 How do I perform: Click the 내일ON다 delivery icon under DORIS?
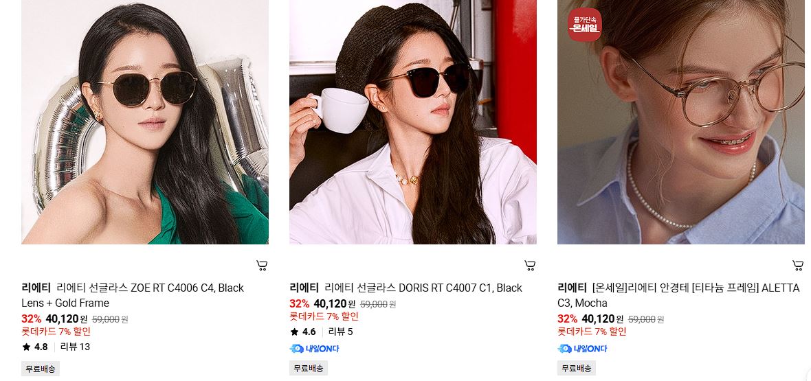click(315, 349)
